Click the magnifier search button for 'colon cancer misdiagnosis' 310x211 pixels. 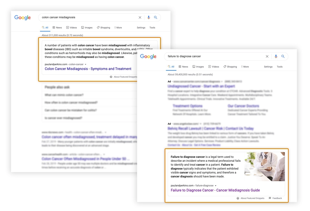(x=156, y=18)
